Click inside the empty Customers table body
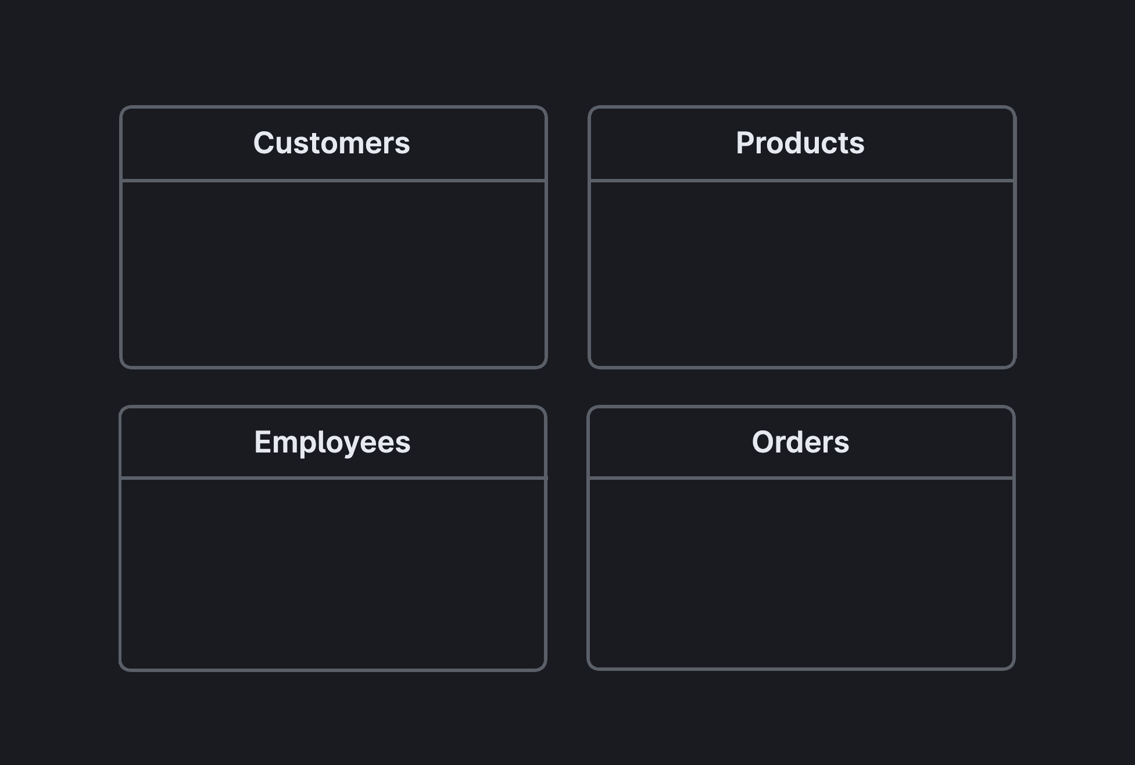 (x=333, y=274)
